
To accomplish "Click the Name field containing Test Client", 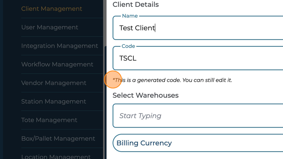I will pyautogui.click(x=197, y=28).
